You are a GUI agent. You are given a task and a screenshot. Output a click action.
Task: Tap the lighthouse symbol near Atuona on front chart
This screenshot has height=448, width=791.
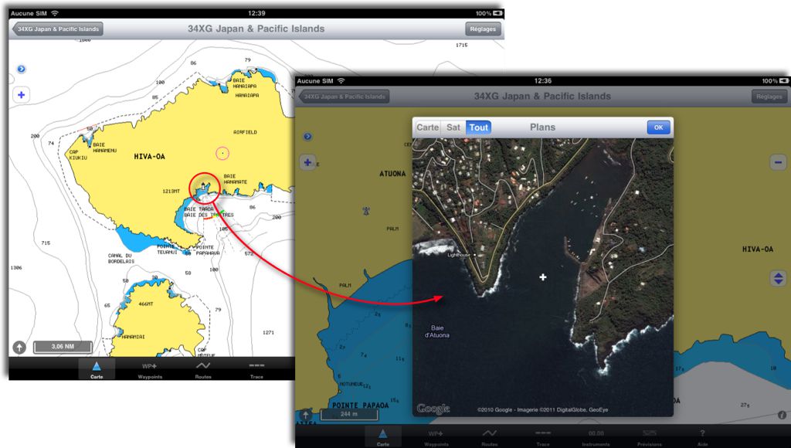[x=367, y=210]
